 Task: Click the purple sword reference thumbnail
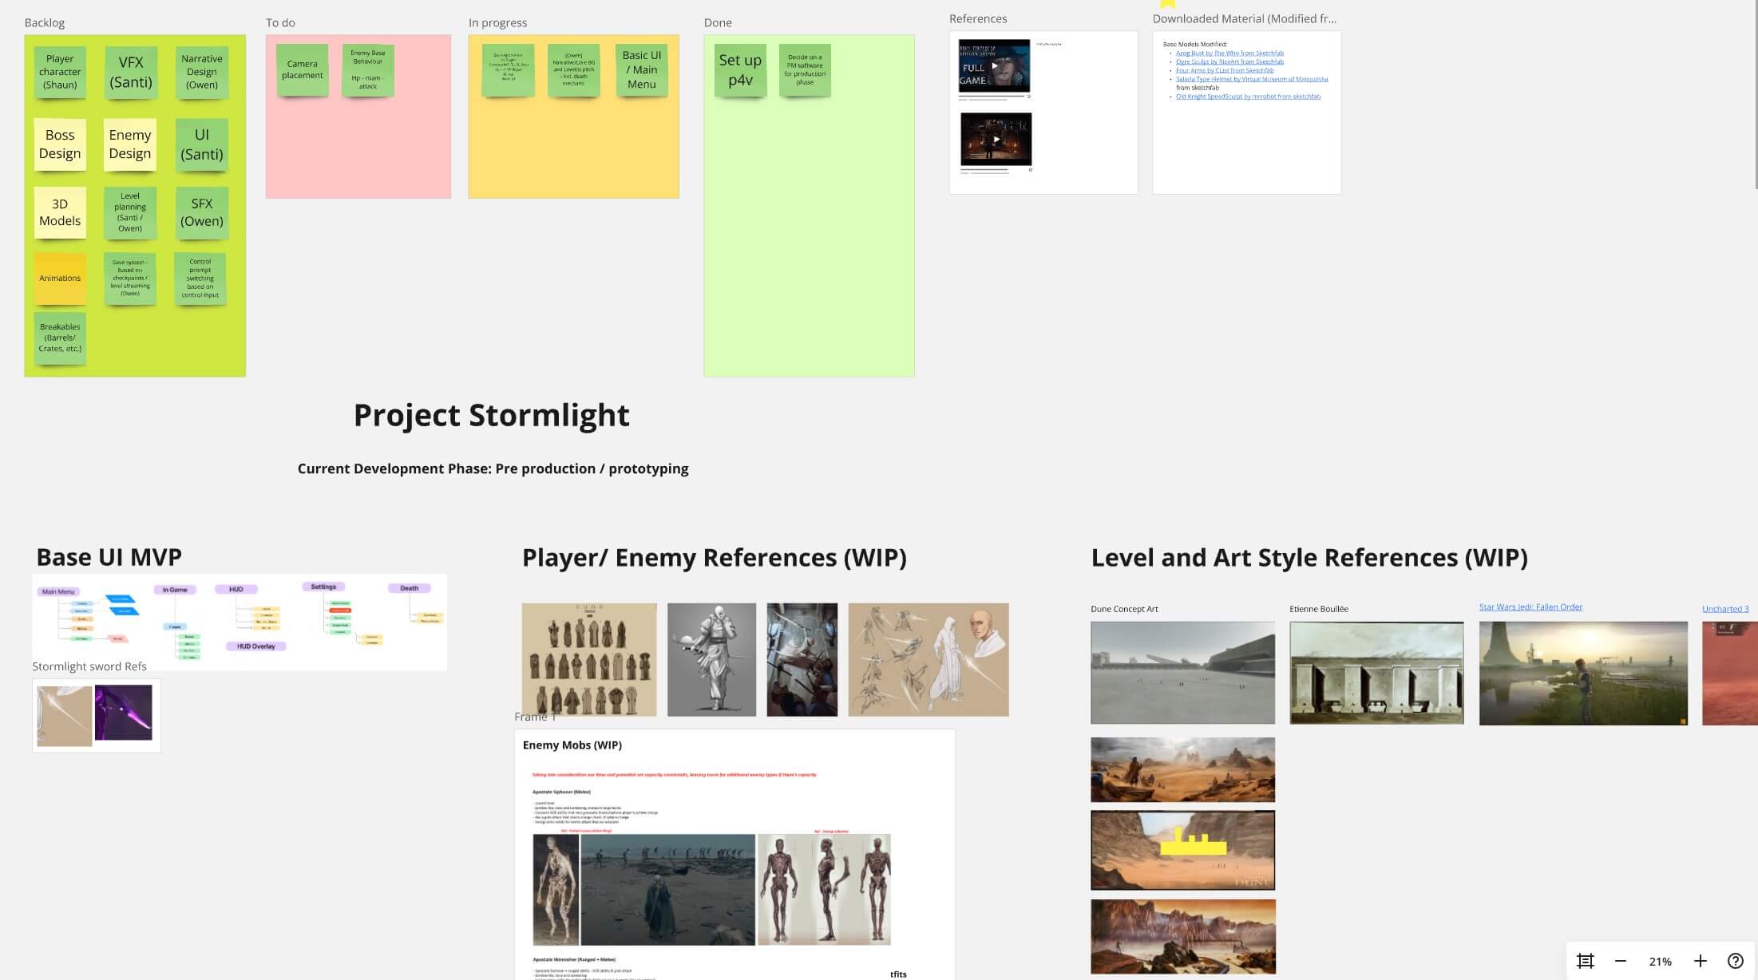tap(123, 713)
